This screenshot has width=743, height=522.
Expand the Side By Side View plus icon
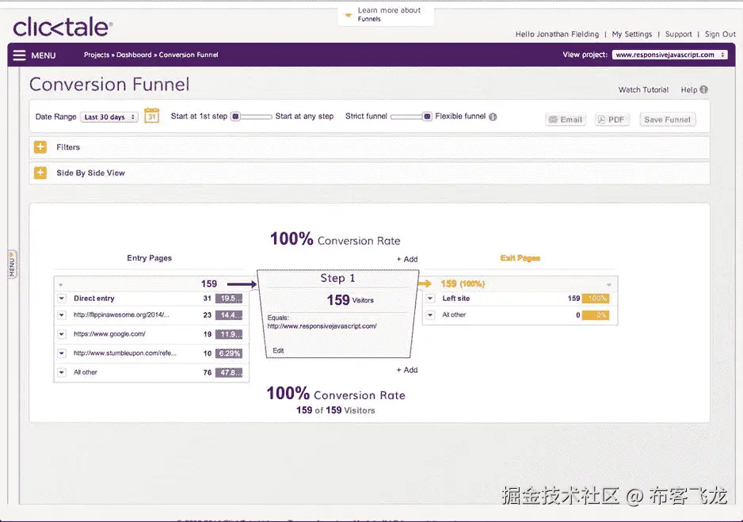click(40, 173)
